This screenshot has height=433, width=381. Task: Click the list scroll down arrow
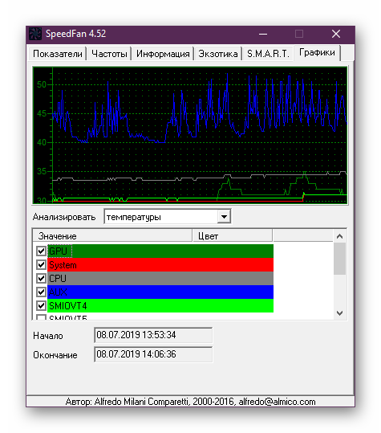coord(339,312)
